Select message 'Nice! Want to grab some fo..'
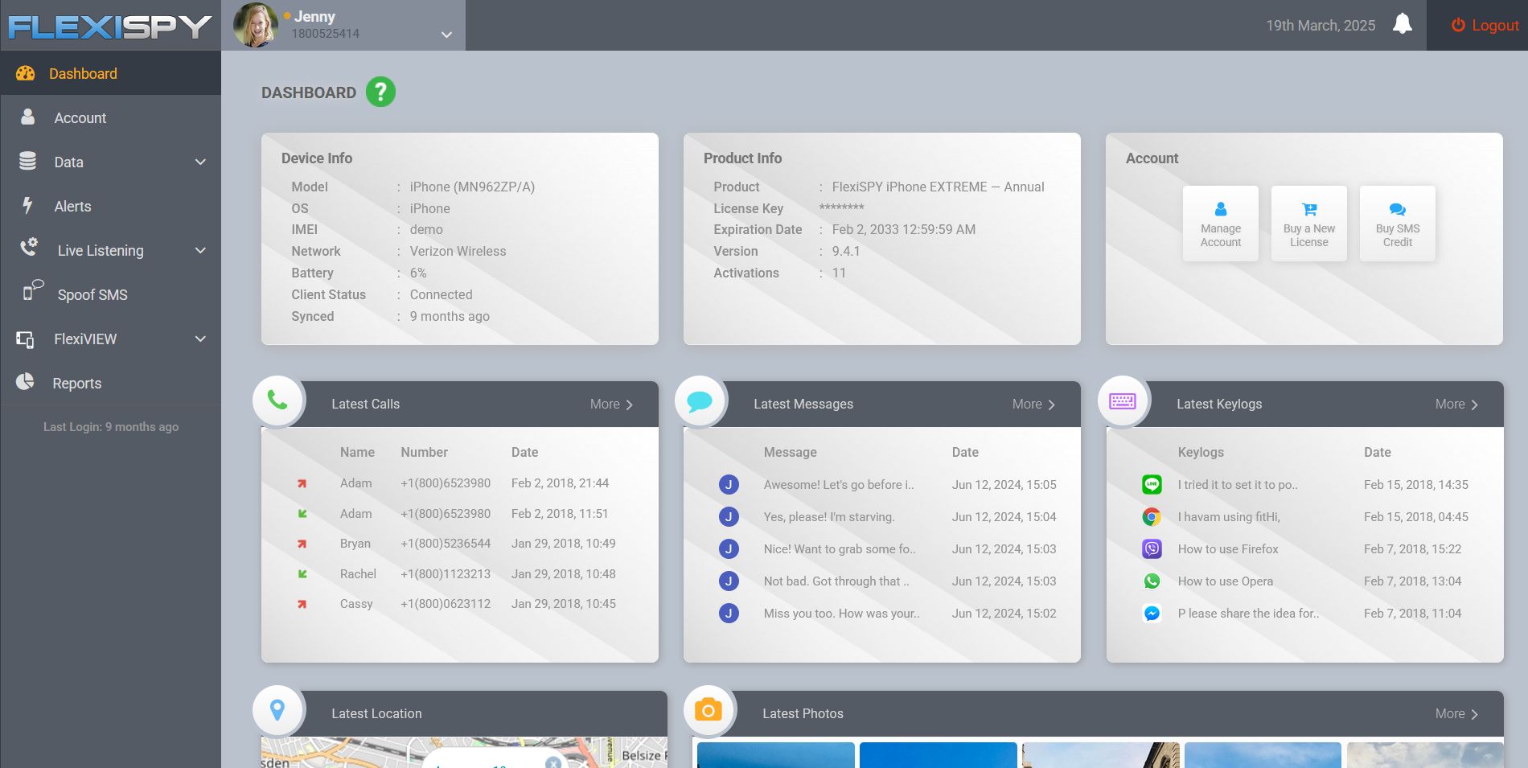This screenshot has height=768, width=1528. point(840,549)
